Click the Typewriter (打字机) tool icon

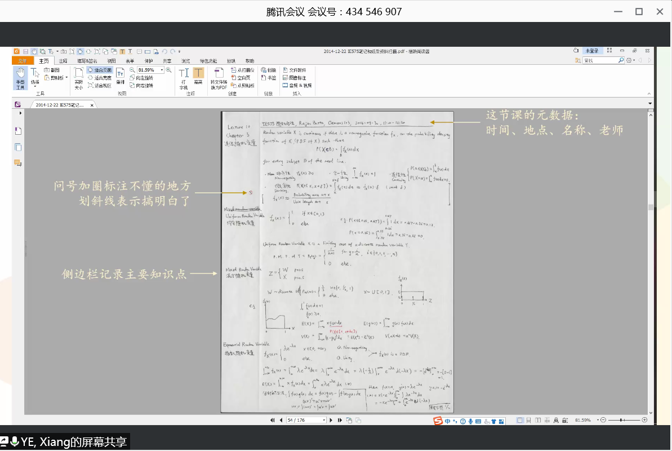(x=184, y=78)
